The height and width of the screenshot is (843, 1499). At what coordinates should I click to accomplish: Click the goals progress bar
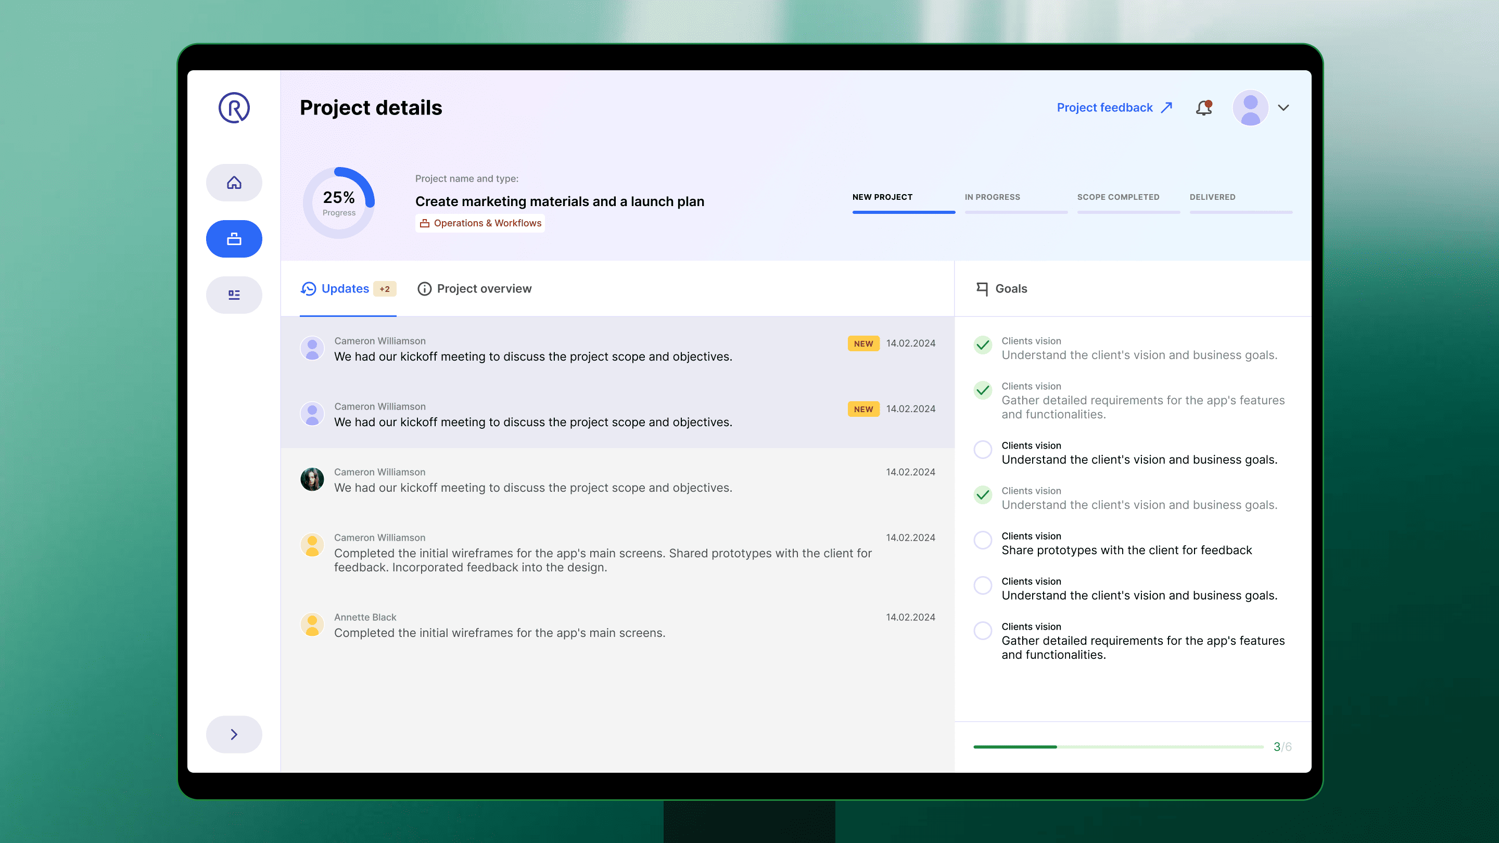click(1118, 746)
